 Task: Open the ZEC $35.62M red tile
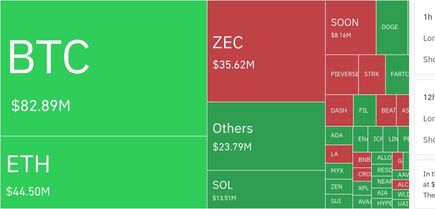click(x=266, y=51)
